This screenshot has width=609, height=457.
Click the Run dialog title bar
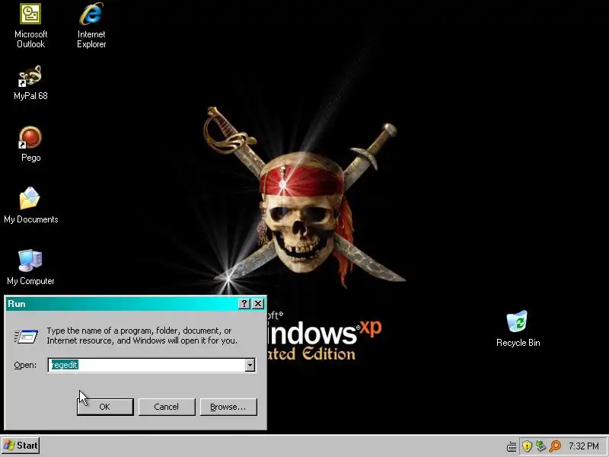click(x=123, y=304)
